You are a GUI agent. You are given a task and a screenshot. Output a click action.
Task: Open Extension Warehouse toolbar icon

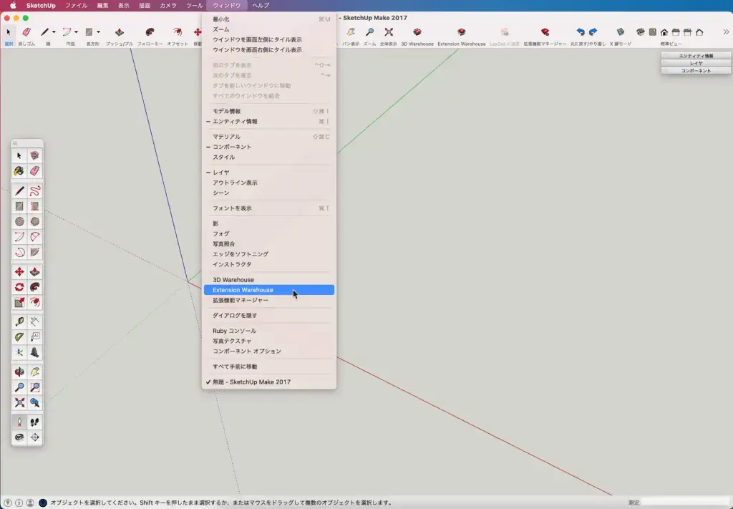[x=462, y=32]
